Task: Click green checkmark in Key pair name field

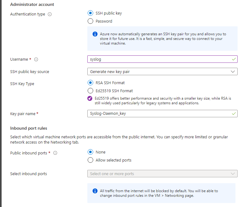Action: tap(234, 114)
